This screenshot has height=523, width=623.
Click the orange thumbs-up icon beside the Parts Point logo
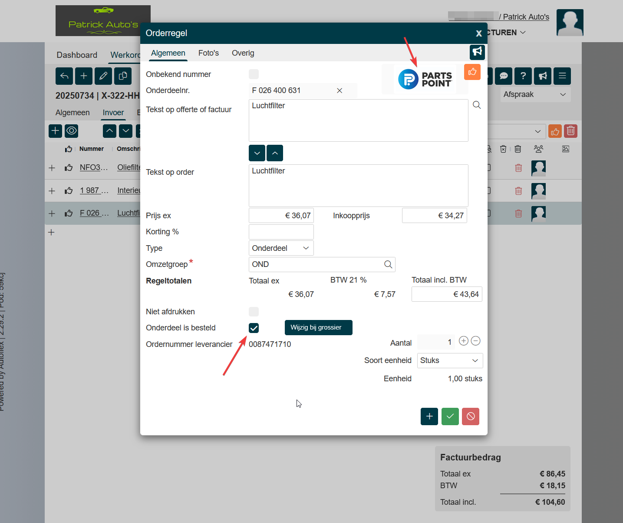[472, 72]
